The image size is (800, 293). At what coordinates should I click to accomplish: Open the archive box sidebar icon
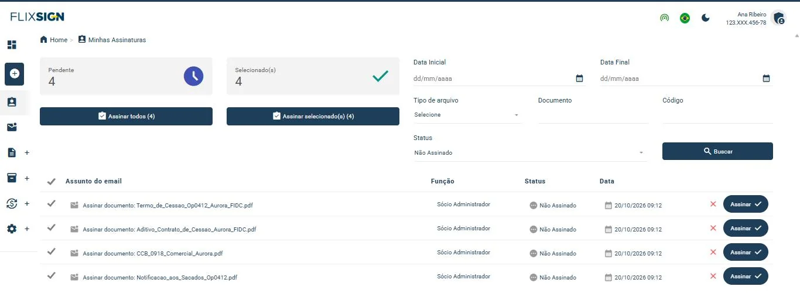(x=12, y=178)
